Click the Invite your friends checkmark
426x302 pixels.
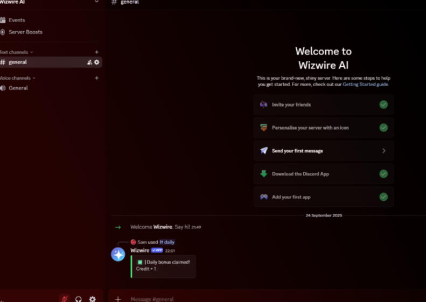[x=383, y=104]
